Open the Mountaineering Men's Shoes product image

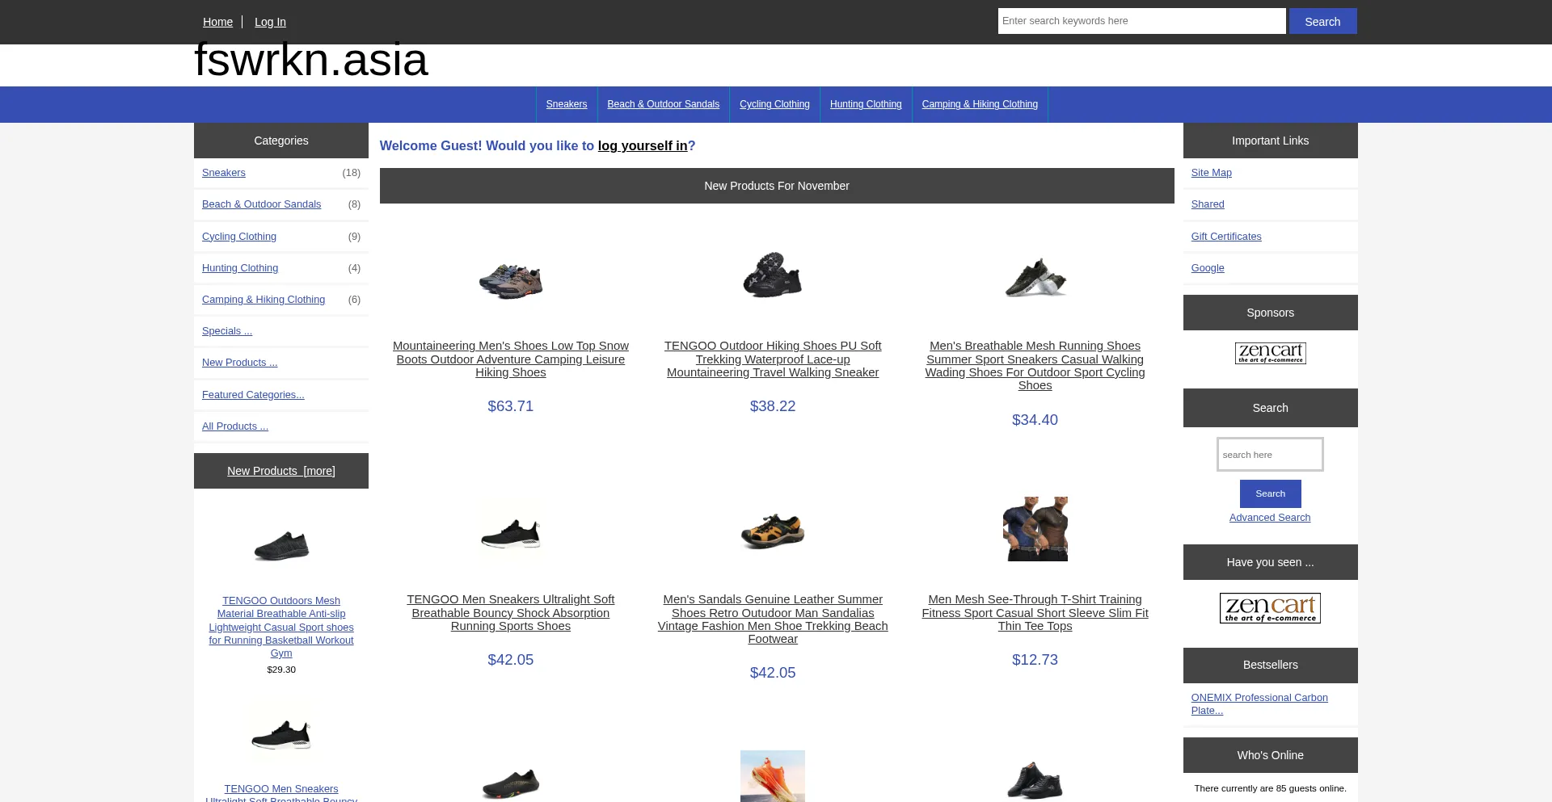511,281
